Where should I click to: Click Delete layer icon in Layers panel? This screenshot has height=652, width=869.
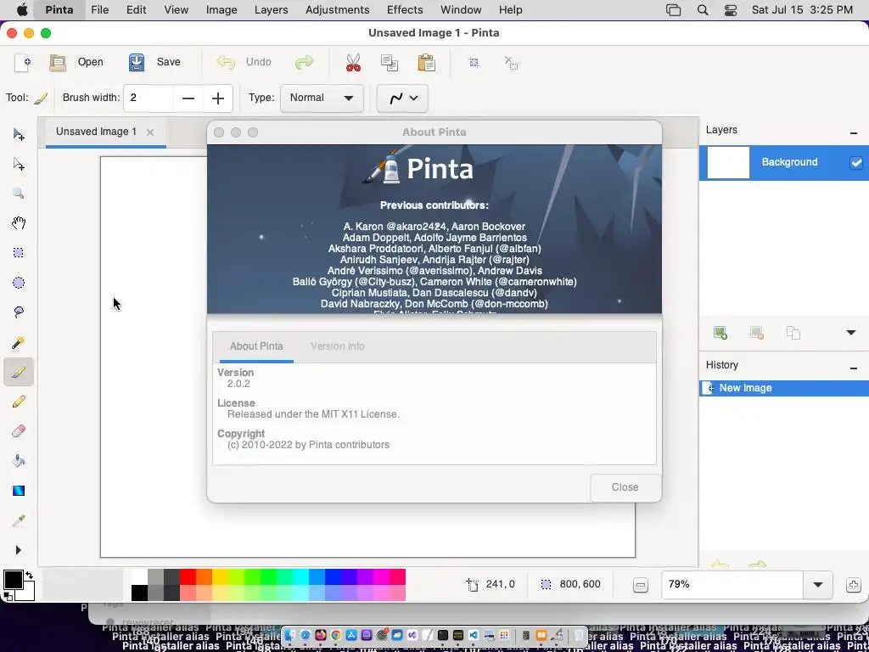(756, 333)
